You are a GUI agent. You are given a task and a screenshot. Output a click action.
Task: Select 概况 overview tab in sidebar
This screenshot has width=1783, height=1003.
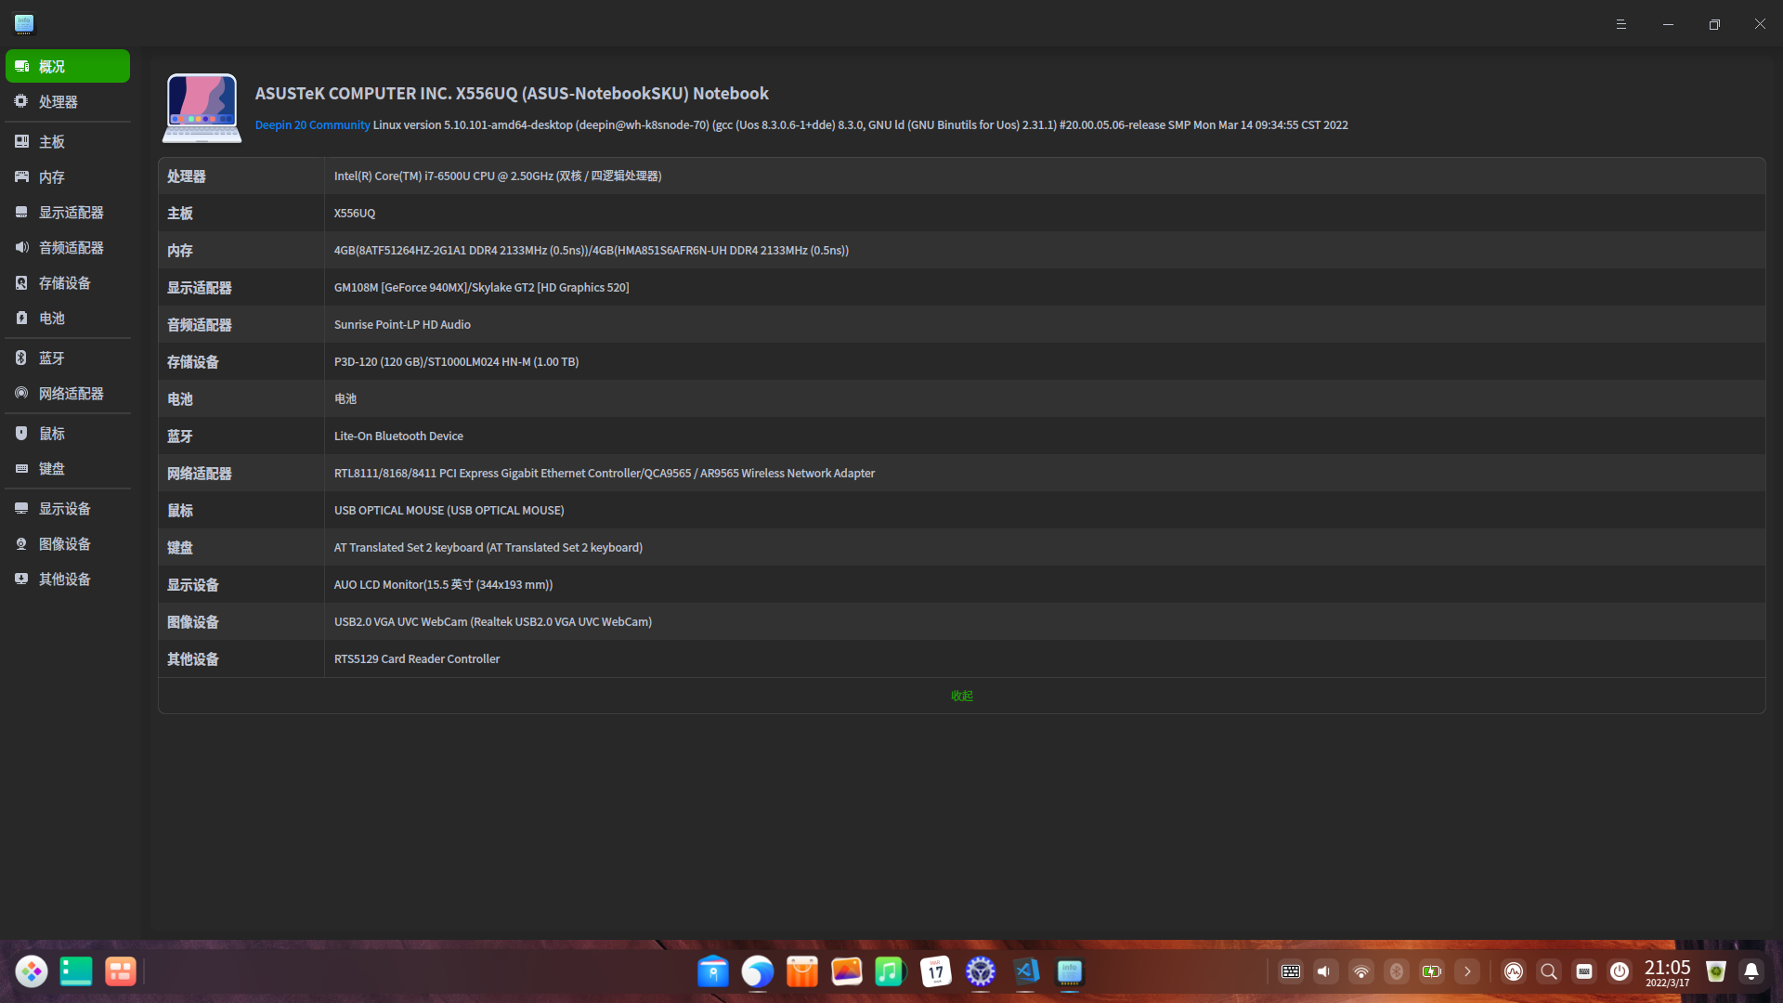pos(67,67)
